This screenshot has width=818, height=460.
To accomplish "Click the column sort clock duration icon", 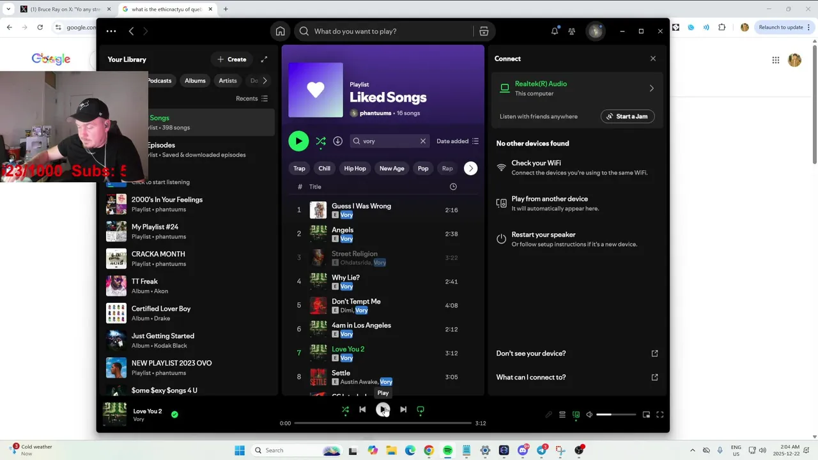I will 453,187.
